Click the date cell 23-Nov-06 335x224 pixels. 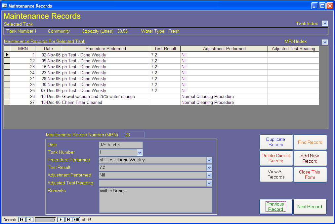tap(48, 73)
